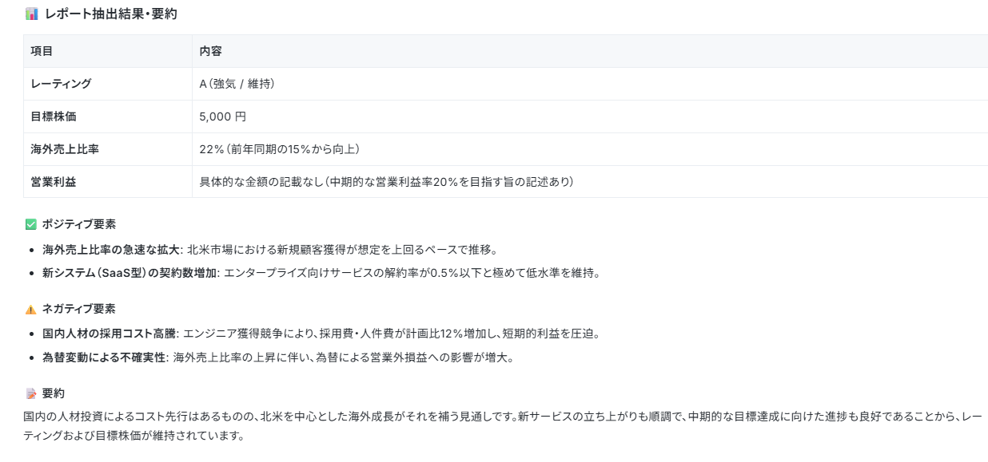Click the green checkmark icon beside ポジティブ要素
The width and height of the screenshot is (988, 462).
coord(31,224)
